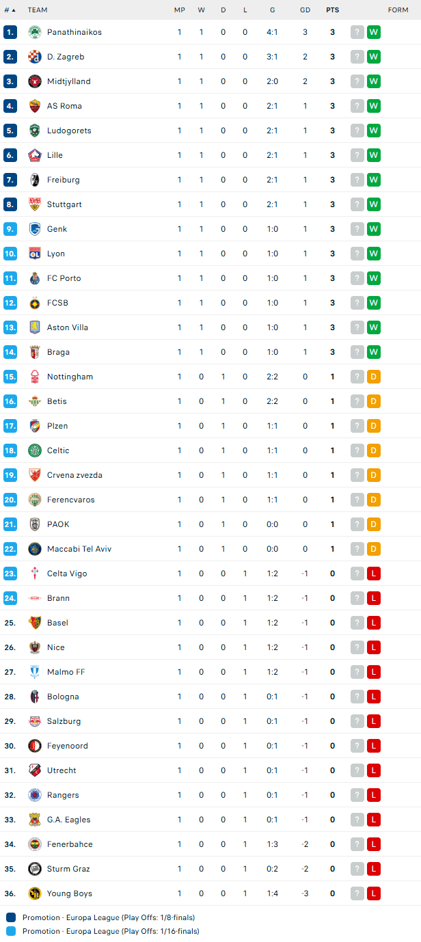This screenshot has height=942, width=421.
Task: Click the Lille club crest icon
Action: [35, 155]
